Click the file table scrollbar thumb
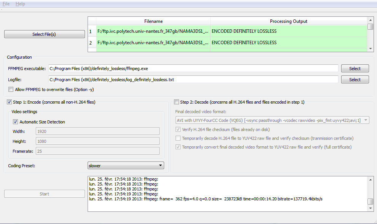The image size is (377, 224). click(x=371, y=26)
